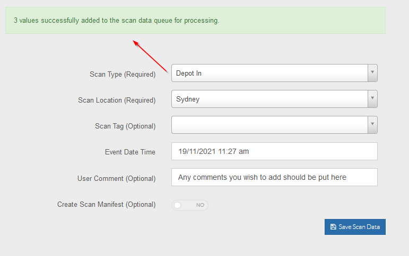409x256 pixels.
Task: Click the floppy disk save icon
Action: 333,227
